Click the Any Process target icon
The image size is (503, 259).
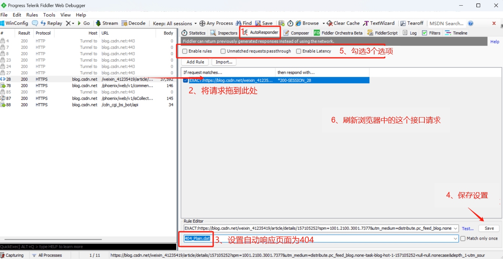pos(202,23)
